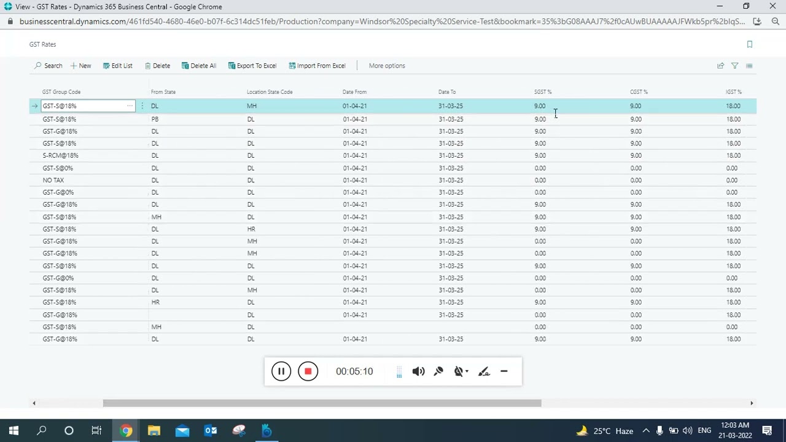Toggle the filter pane icon
The image size is (786, 442).
pyautogui.click(x=734, y=66)
